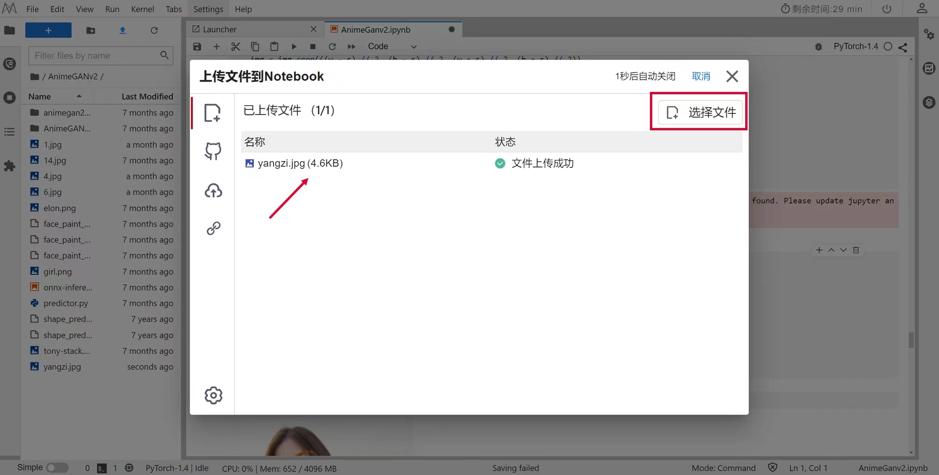This screenshot has height=475, width=939.
Task: Open the Run menu
Action: tap(112, 9)
